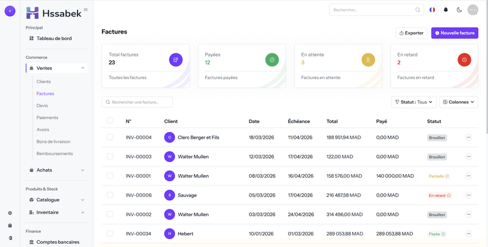The image size is (488, 247).
Task: Go to Devis in sidebar
Action: (42, 106)
